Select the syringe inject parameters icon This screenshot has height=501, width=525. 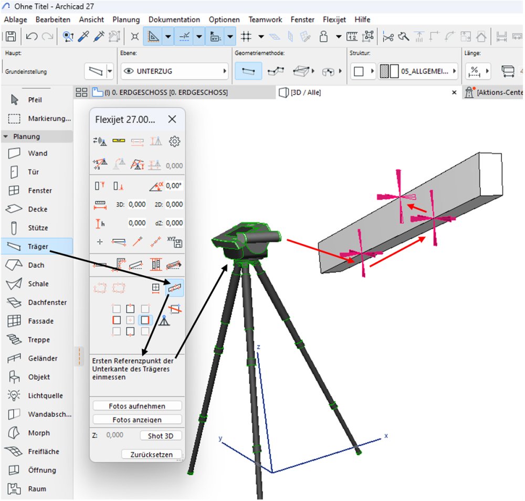(x=99, y=36)
